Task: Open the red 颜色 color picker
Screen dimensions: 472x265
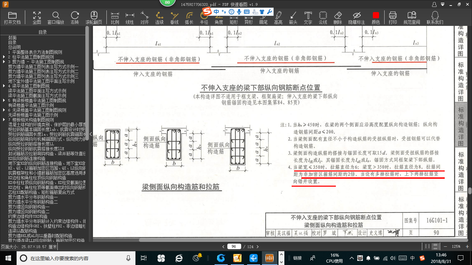Action: (376, 18)
